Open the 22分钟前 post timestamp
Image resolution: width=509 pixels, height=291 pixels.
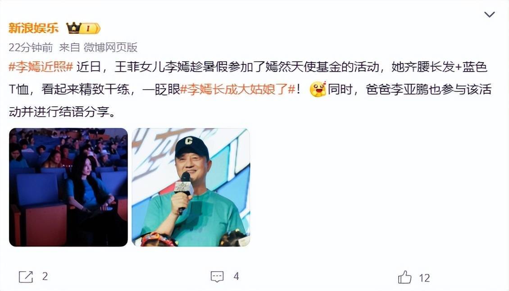tap(31, 47)
